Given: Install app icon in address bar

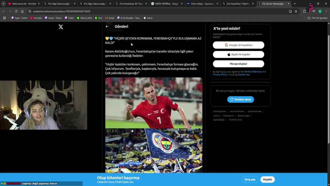Looking at the screenshot, I should click(290, 11).
